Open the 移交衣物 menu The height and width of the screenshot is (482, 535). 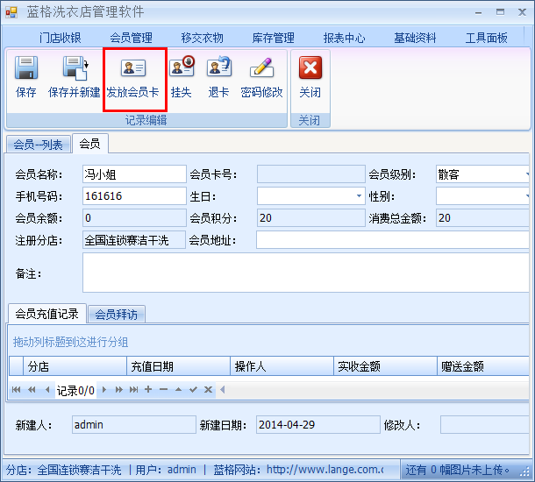click(203, 38)
